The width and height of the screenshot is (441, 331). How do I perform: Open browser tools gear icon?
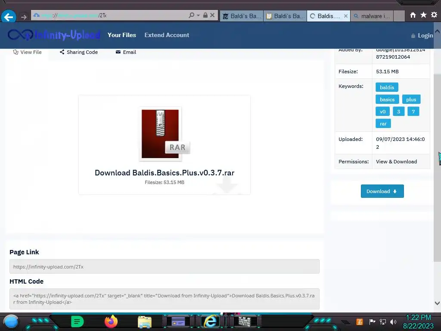pos(434,15)
